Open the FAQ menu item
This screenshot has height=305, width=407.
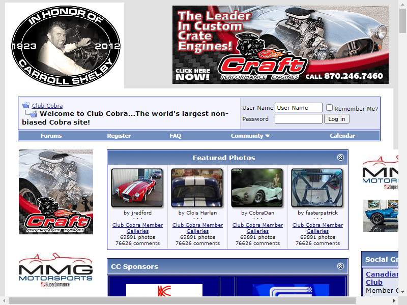coord(175,136)
